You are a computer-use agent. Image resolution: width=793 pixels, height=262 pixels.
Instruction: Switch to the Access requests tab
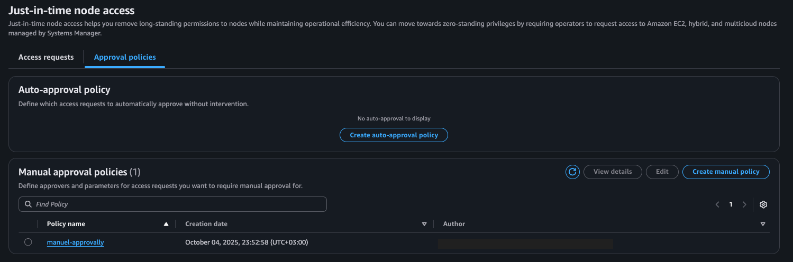click(x=46, y=57)
